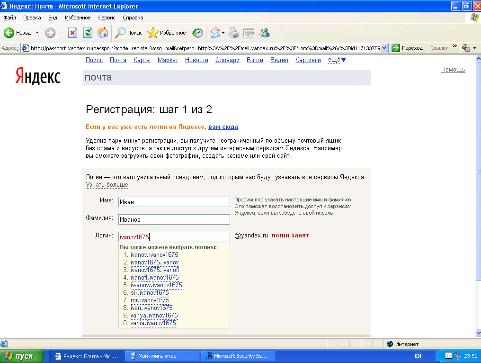Open the Forward button history dropdown arrow

pos(61,33)
